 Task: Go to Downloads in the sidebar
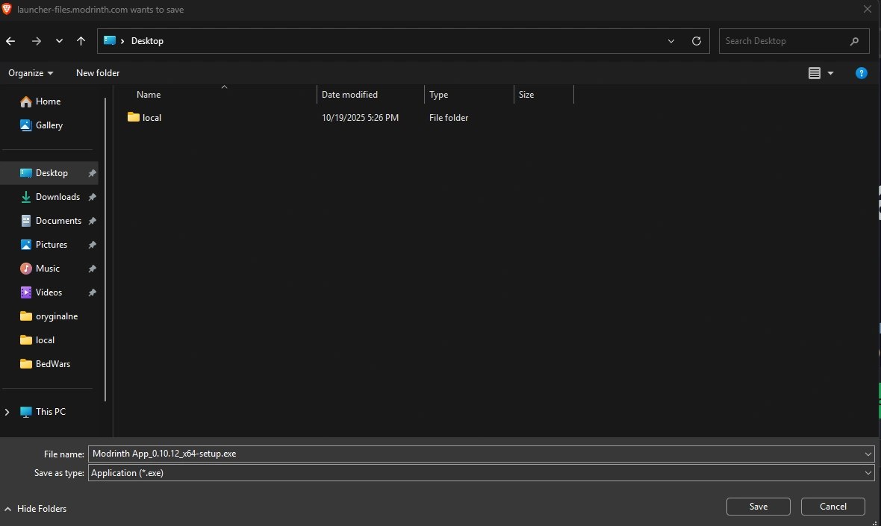click(57, 197)
